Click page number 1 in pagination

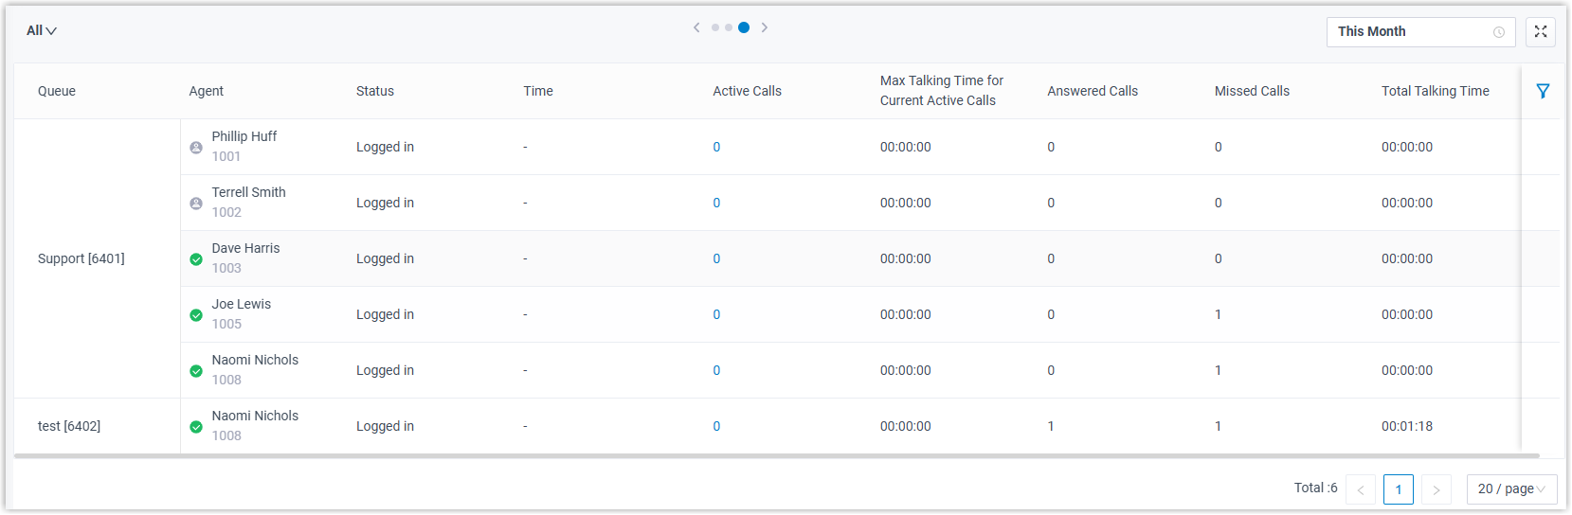click(x=1399, y=489)
